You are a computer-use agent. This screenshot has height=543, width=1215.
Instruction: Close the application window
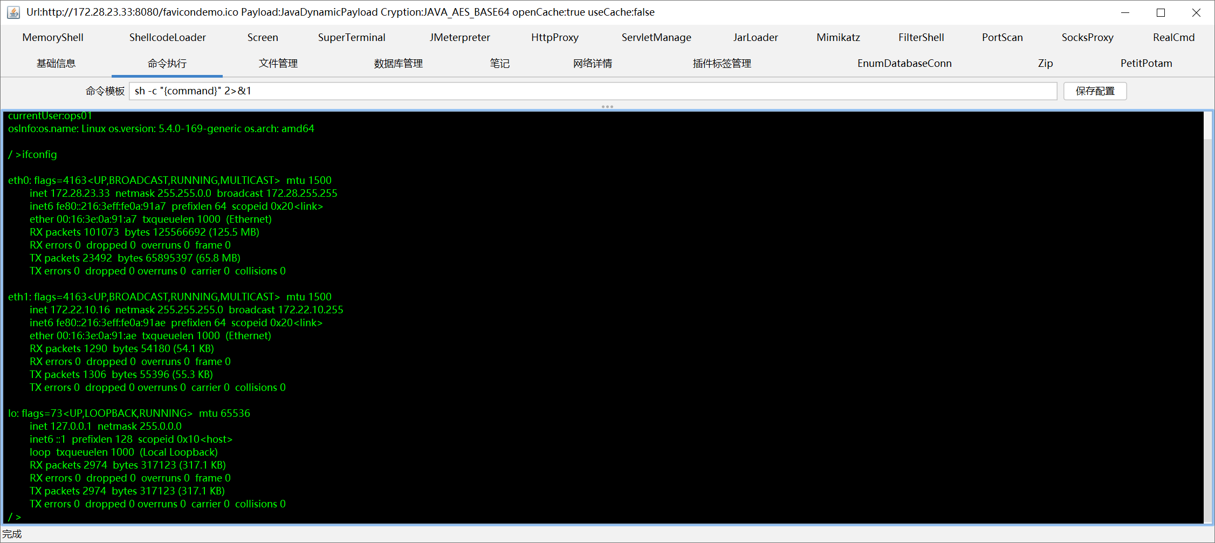(x=1196, y=12)
